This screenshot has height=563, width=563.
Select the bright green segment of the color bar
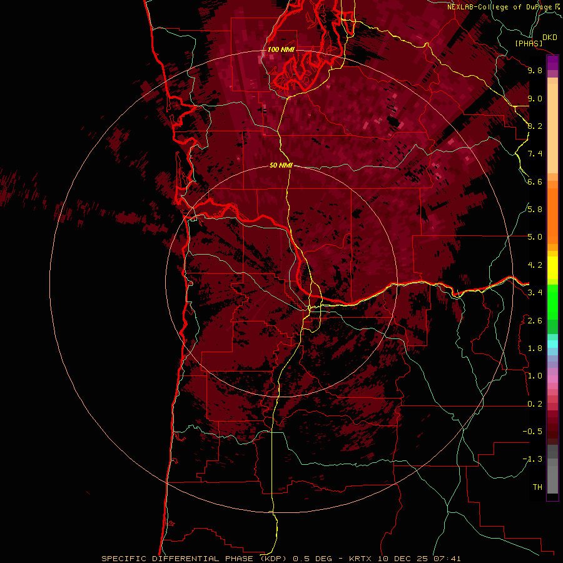click(x=552, y=302)
